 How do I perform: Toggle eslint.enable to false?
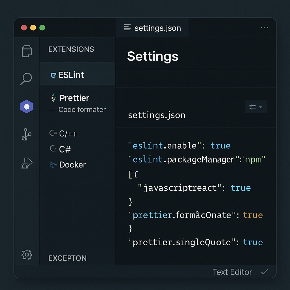coord(221,145)
